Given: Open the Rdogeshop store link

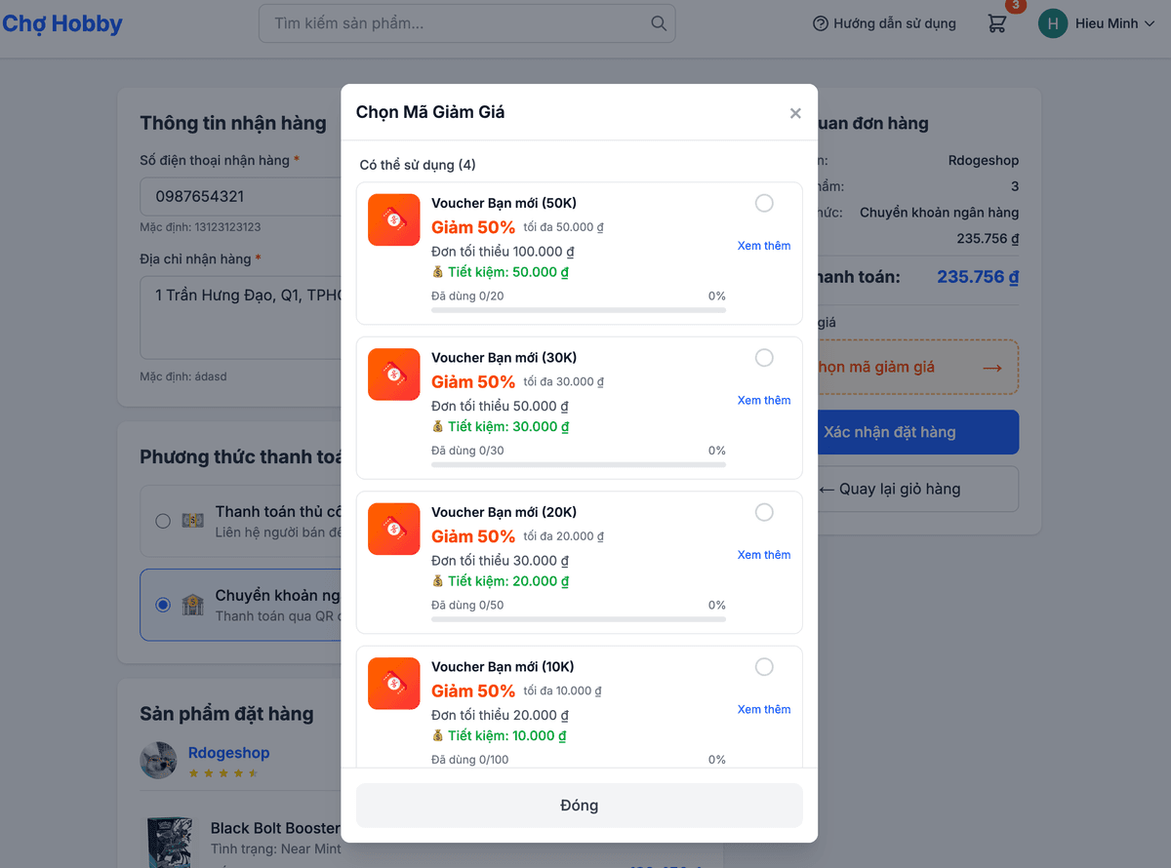Looking at the screenshot, I should [228, 752].
